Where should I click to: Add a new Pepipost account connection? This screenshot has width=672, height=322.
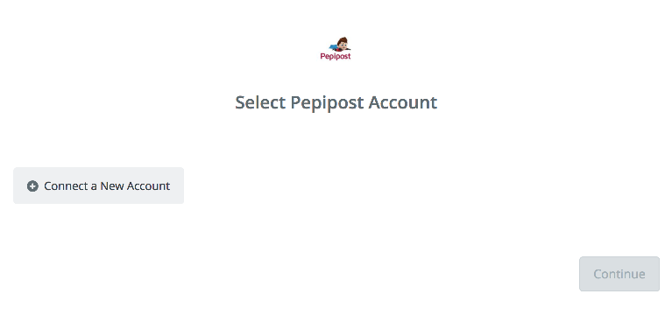[99, 185]
